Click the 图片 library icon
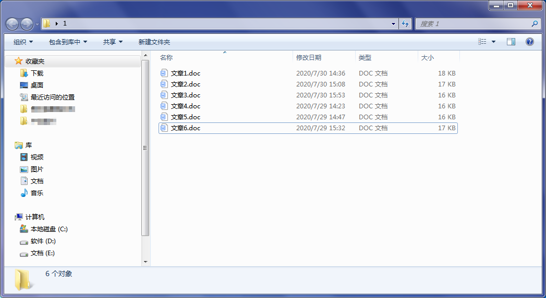Viewport: 546px width, 298px height. point(23,169)
